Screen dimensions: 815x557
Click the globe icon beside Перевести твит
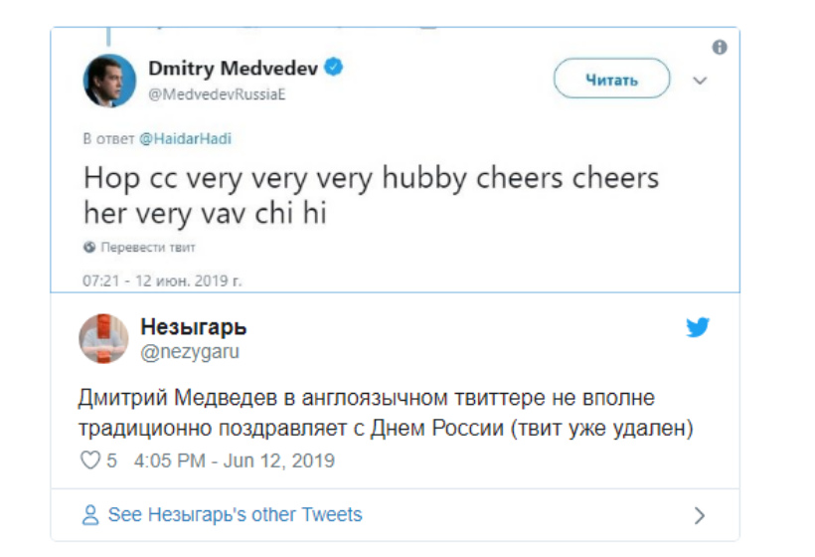[x=88, y=247]
